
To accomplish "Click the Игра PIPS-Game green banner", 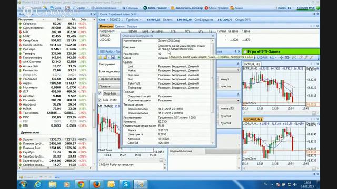I will pyautogui.click(x=281, y=51).
